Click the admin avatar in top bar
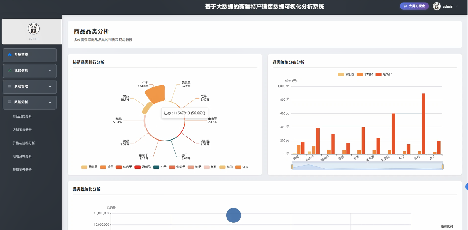The image size is (468, 230). [x=437, y=6]
